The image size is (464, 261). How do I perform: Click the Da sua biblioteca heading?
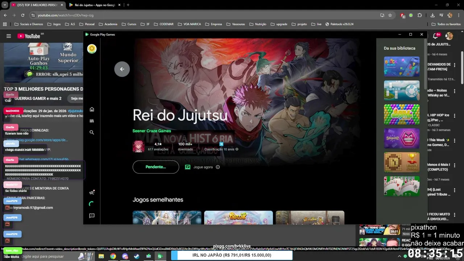point(399,48)
